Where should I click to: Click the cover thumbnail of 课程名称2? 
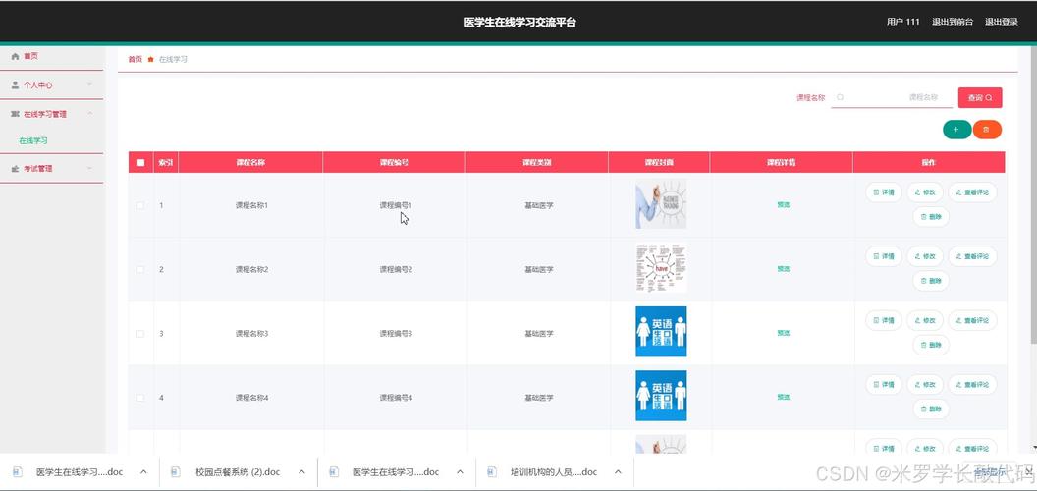click(661, 268)
